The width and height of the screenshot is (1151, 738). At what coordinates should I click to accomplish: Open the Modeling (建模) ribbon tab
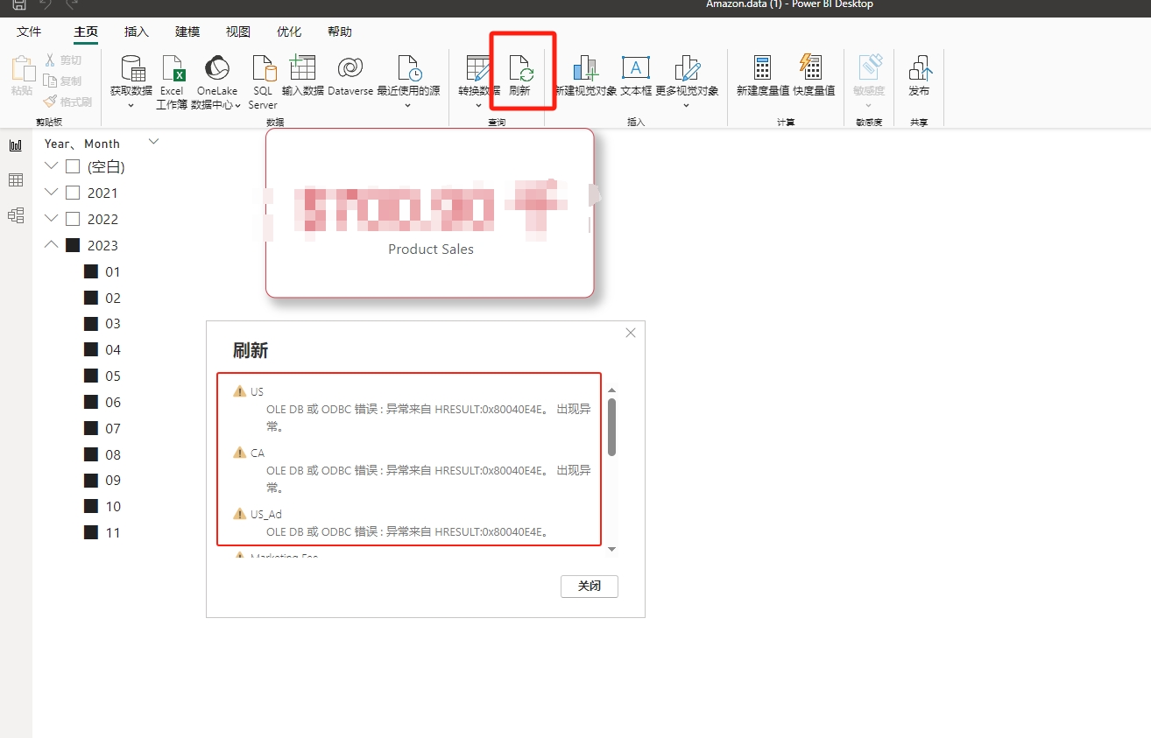coord(187,32)
